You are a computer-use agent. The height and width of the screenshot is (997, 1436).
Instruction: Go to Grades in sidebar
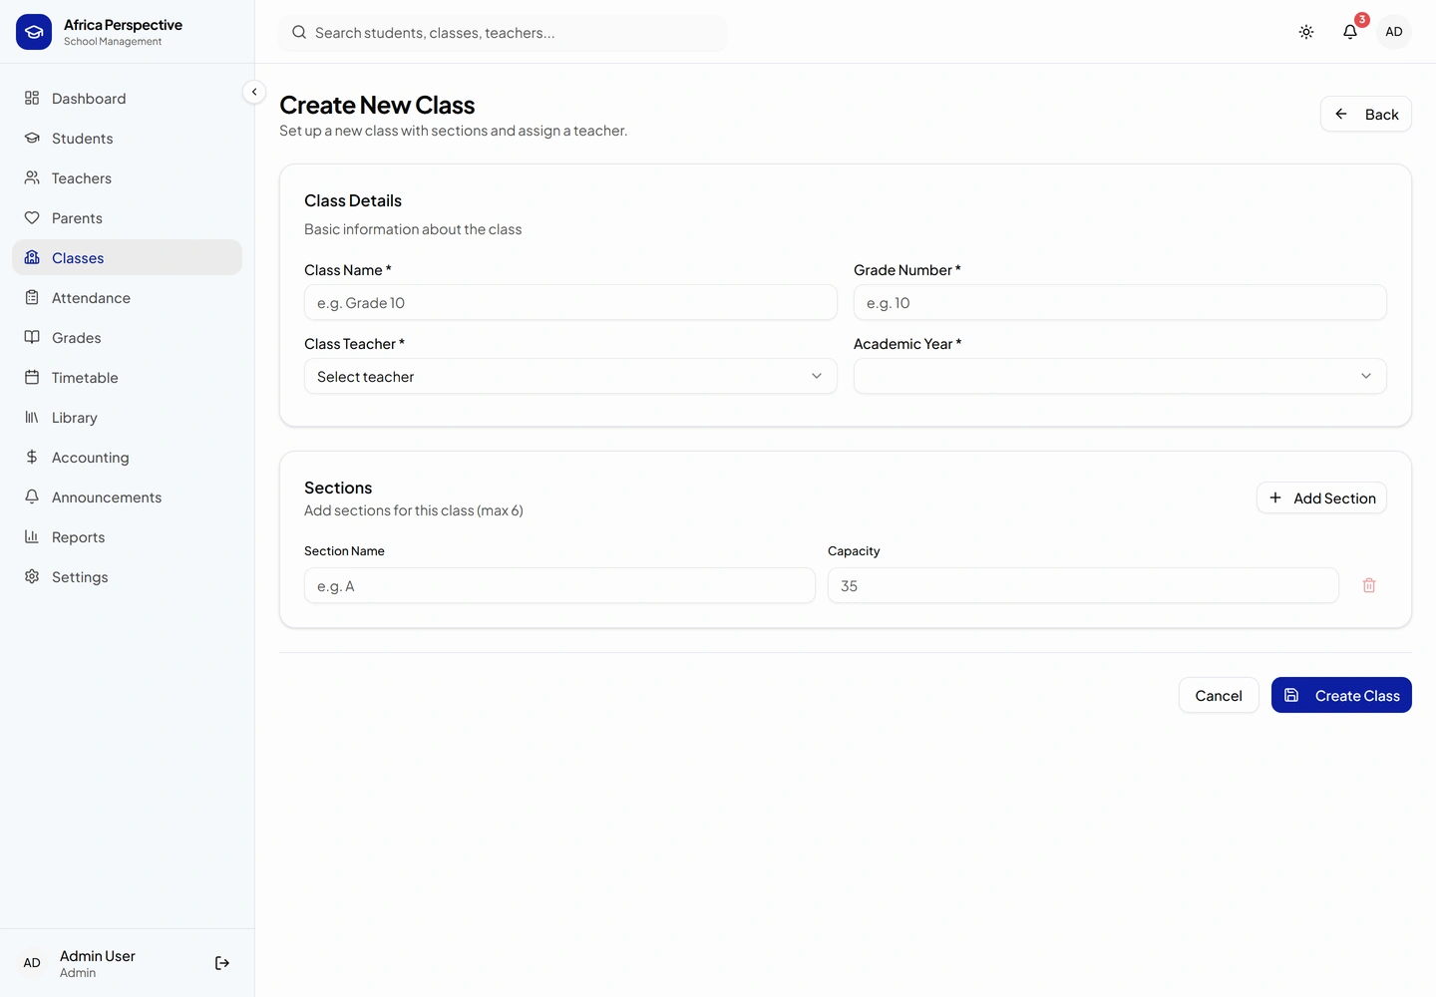[x=127, y=337]
